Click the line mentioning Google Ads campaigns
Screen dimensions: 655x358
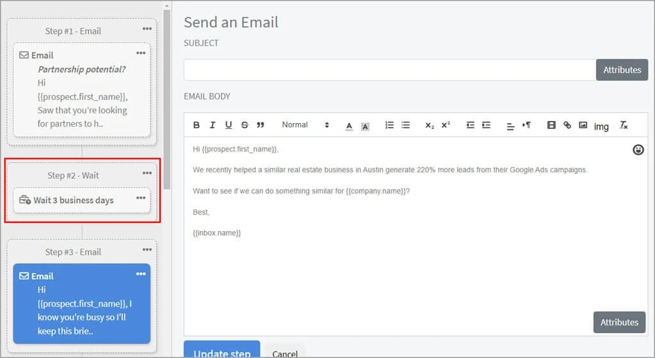(390, 170)
